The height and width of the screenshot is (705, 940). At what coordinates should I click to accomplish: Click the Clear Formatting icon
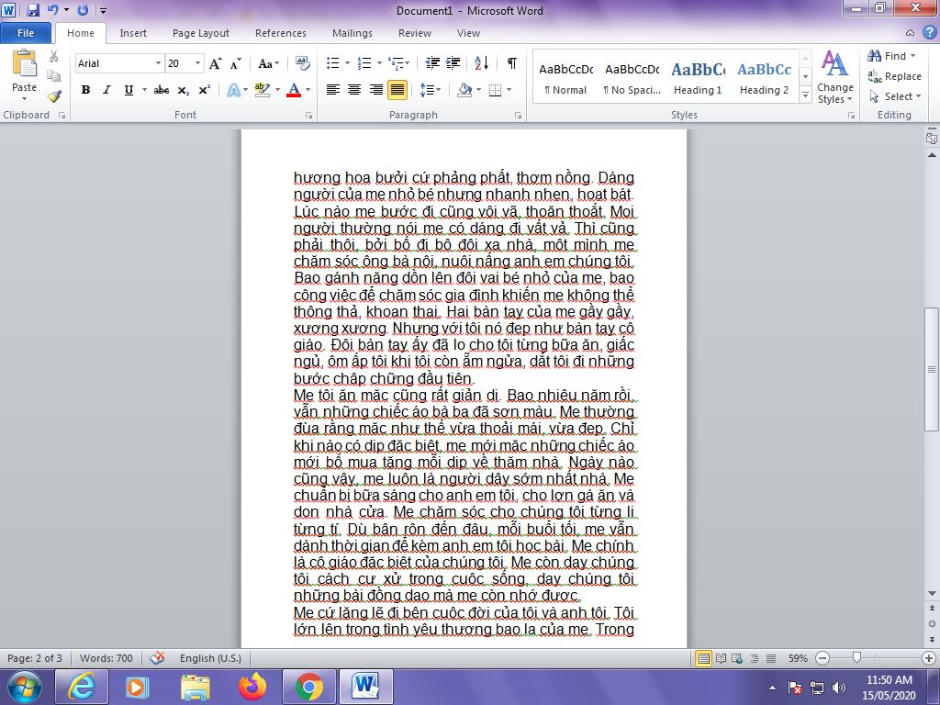303,63
